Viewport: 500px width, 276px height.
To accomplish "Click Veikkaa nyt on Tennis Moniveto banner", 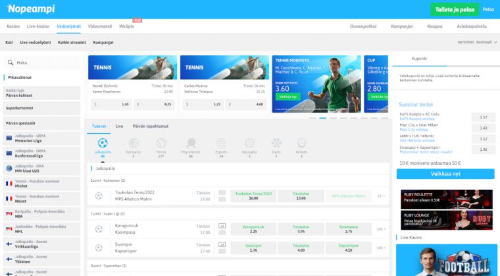I will point(287,97).
